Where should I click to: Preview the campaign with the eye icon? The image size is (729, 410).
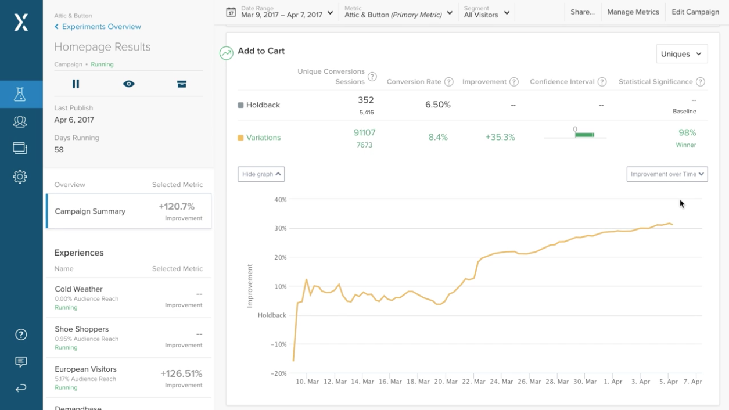pos(128,83)
